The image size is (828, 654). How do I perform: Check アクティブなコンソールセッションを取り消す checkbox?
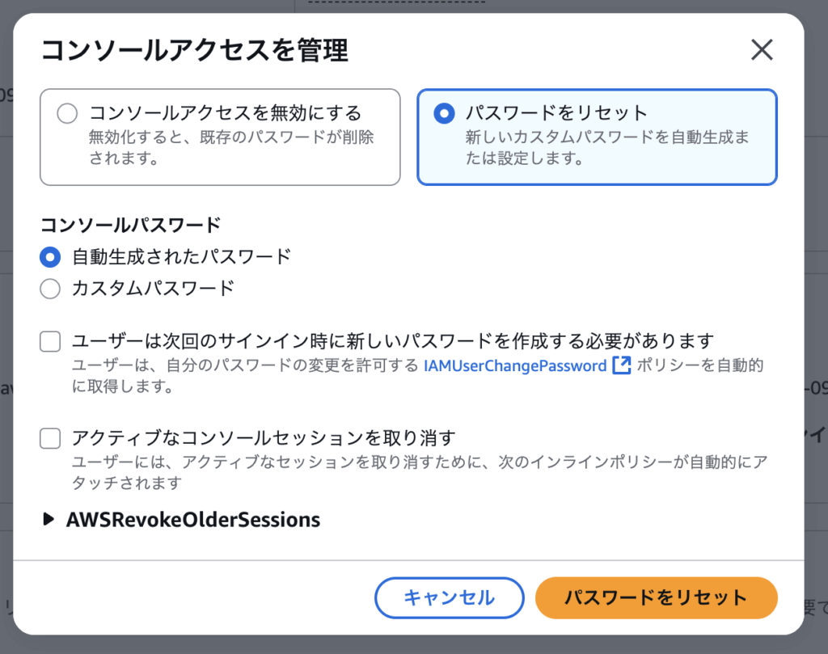click(50, 439)
